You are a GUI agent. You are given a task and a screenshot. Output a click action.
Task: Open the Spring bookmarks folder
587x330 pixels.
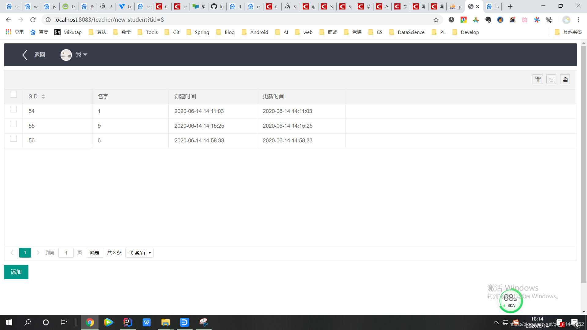(x=198, y=32)
